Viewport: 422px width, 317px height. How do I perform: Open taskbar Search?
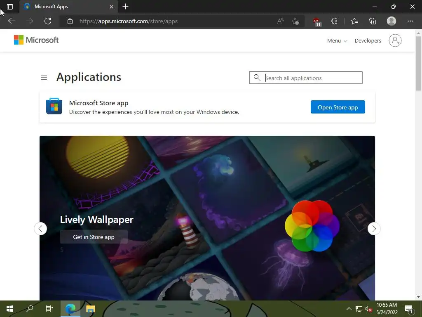point(30,309)
